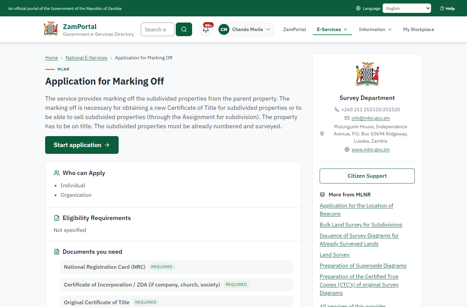Viewport: 467px width, 307px height.
Task: Click the CM user avatar
Action: click(x=224, y=29)
